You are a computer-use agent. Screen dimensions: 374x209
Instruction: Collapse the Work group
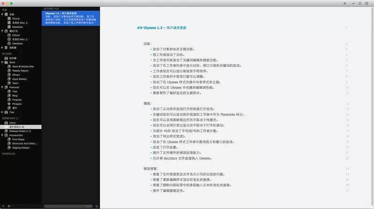pos(2,62)
